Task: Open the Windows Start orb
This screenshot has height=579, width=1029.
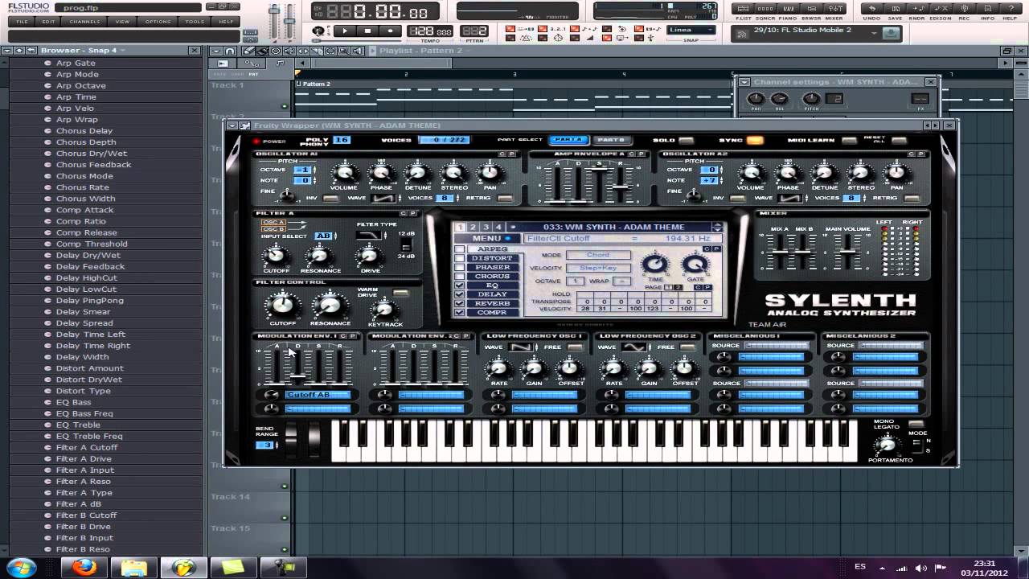Action: coord(22,567)
